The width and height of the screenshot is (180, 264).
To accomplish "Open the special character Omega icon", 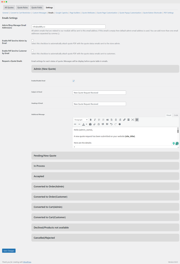I will [99, 124].
